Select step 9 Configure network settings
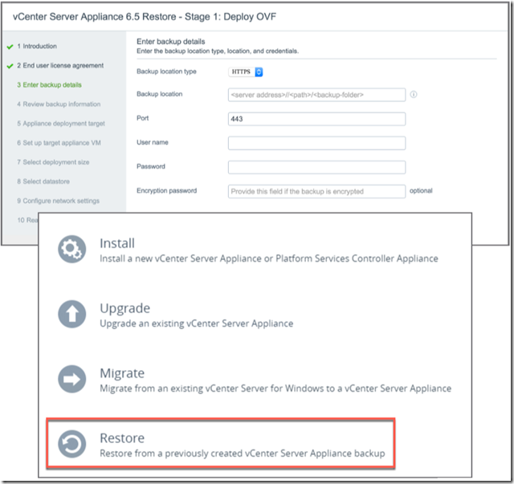The image size is (514, 484). click(59, 201)
